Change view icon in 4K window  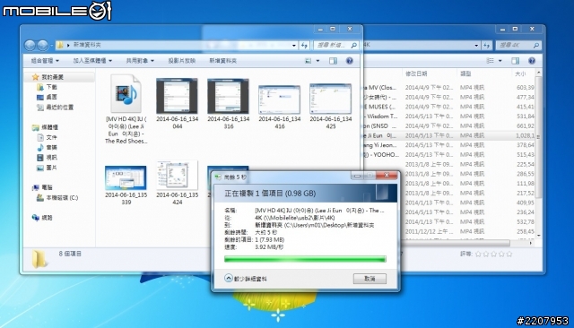[490, 61]
